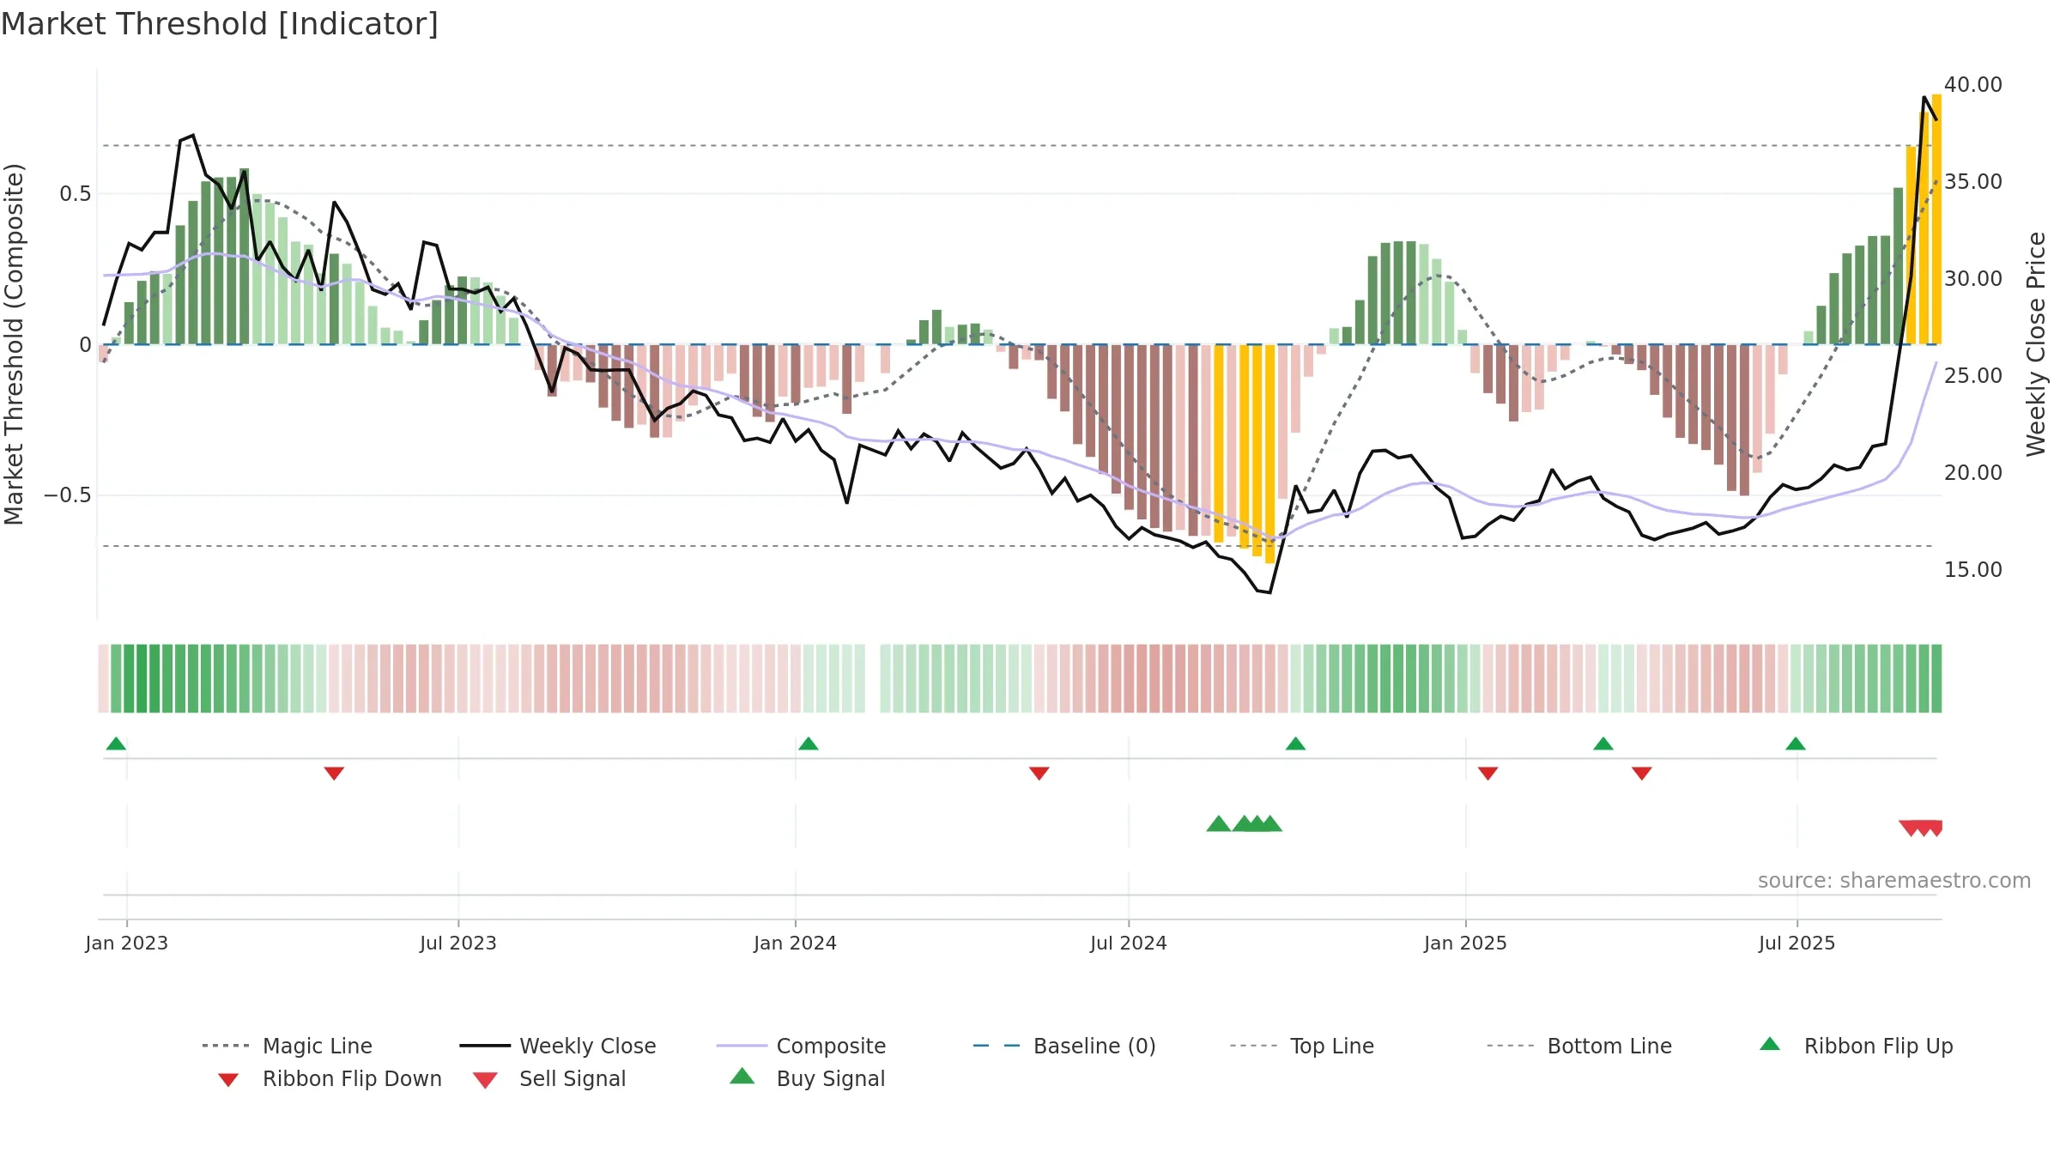Viewport: 2060px width, 1159px height.
Task: Click the 30.00 price axis label
Action: point(1973,279)
